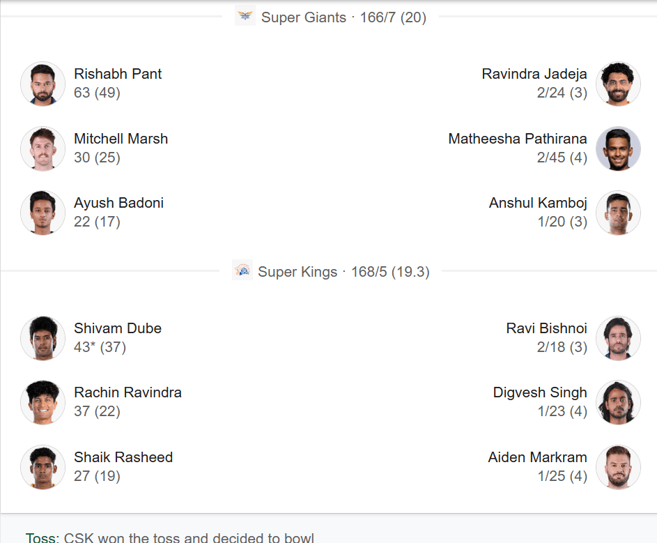Open Mitchell Marsh's player photo
The image size is (657, 543).
click(x=42, y=148)
